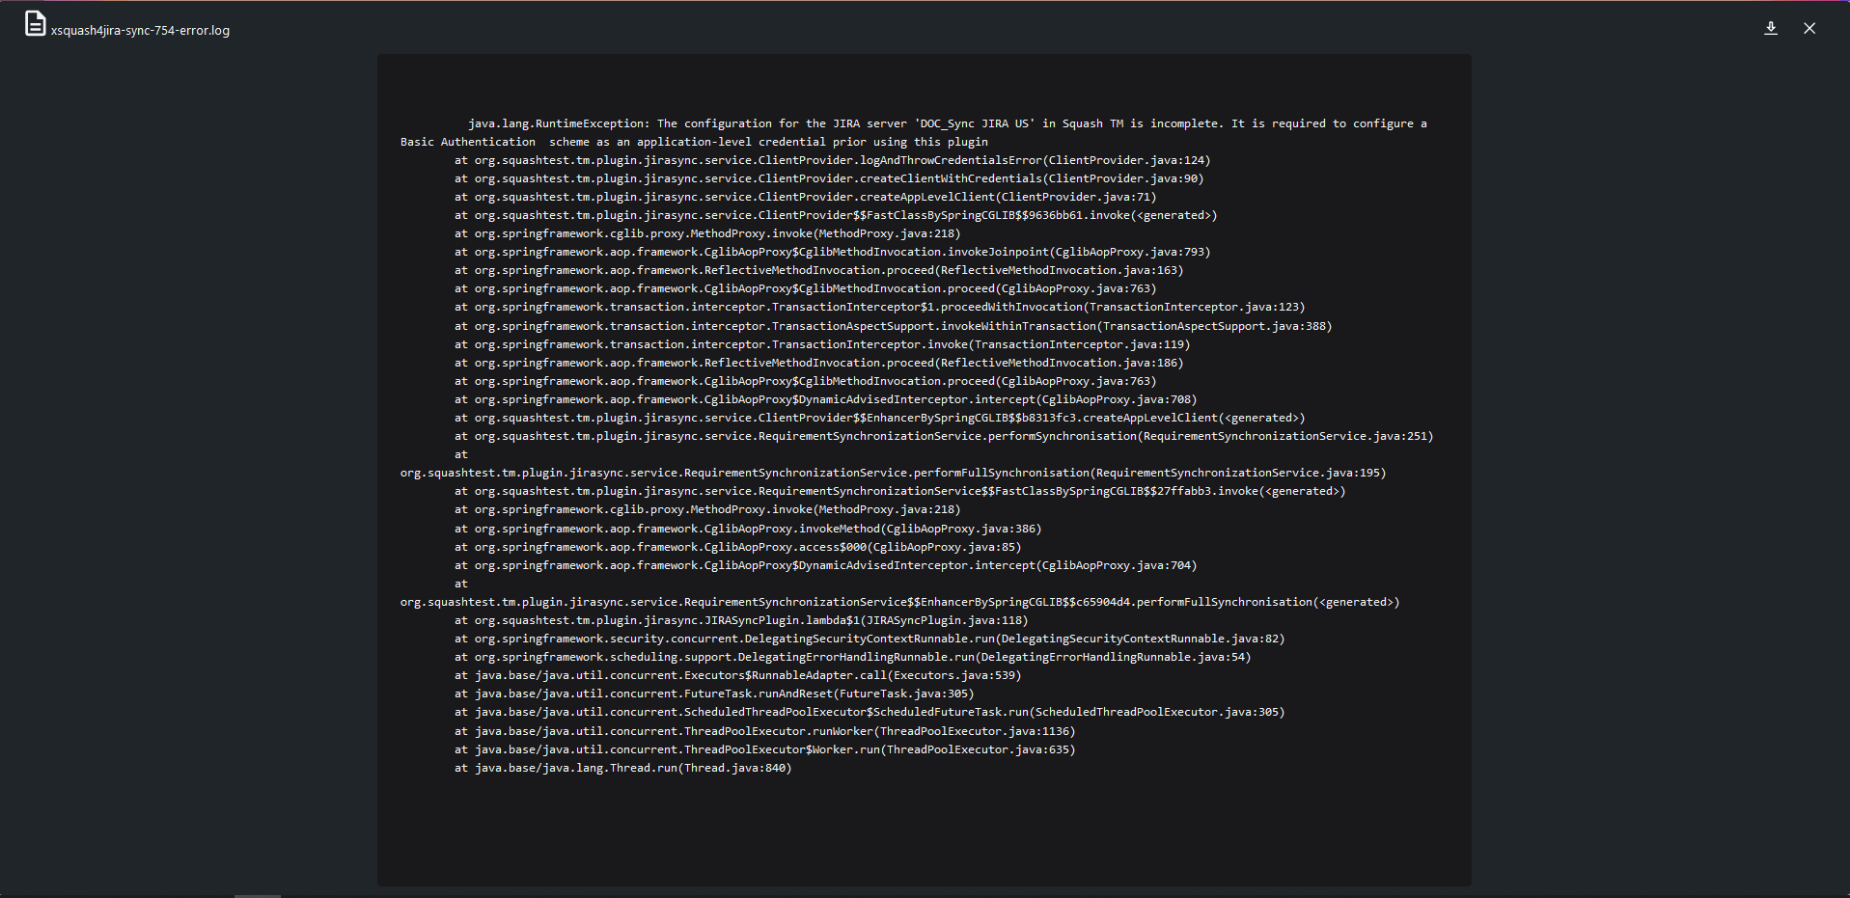Click the performSynchronisation stack trace line
The height and width of the screenshot is (898, 1850).
[944, 436]
